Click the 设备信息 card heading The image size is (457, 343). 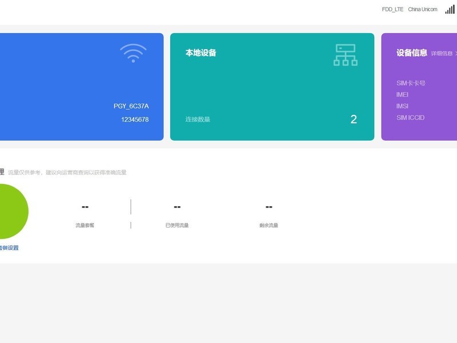tap(411, 53)
